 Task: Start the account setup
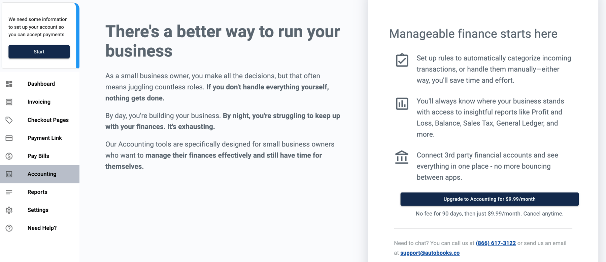coord(39,52)
